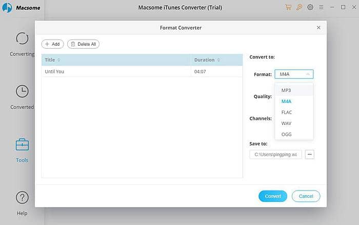The image size is (359, 225).
Task: Click the Save to path field
Action: (x=276, y=154)
